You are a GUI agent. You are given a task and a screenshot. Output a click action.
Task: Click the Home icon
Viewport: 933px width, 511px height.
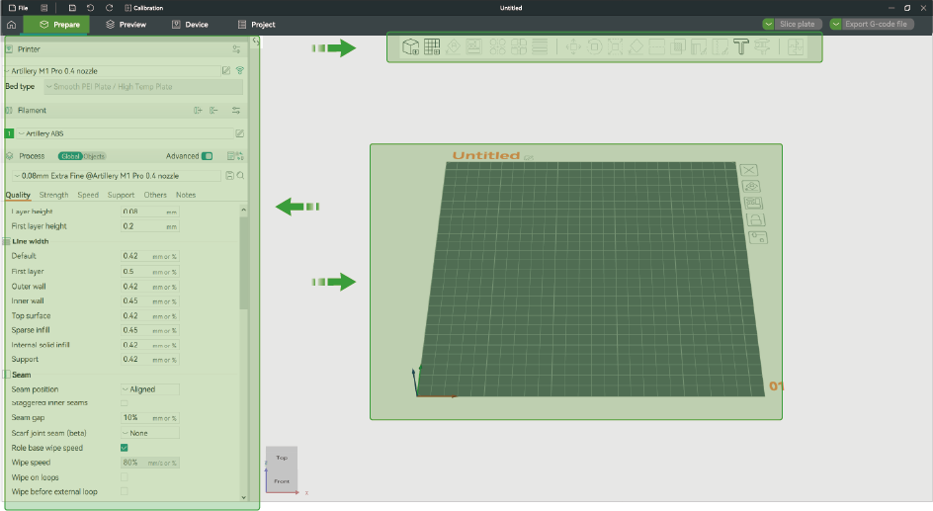(11, 25)
